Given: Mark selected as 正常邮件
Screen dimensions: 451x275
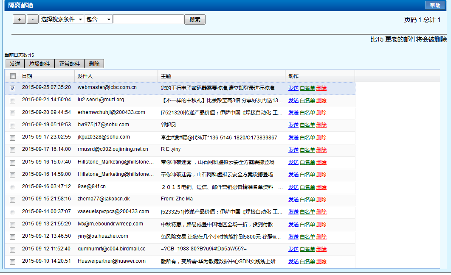Looking at the screenshot, I should pyautogui.click(x=70, y=64).
